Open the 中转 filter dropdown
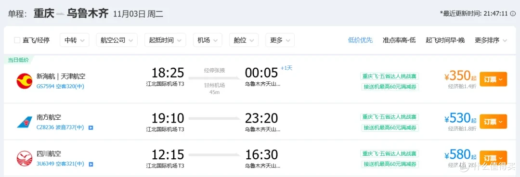Viewport: 520px width, 177px height. (74, 40)
